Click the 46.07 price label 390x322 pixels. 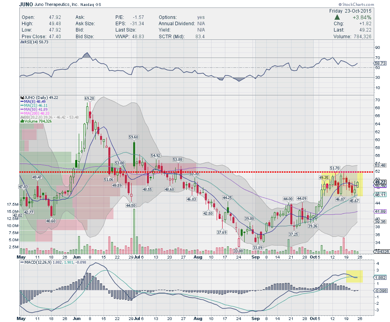(x=340, y=199)
